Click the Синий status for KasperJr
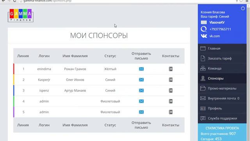This screenshot has width=250, height=141. coord(110,80)
